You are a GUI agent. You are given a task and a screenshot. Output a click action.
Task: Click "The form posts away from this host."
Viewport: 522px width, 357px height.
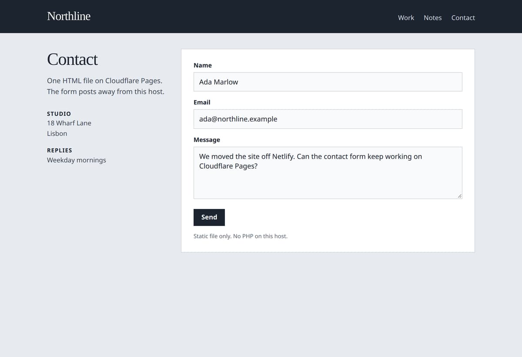pyautogui.click(x=106, y=91)
